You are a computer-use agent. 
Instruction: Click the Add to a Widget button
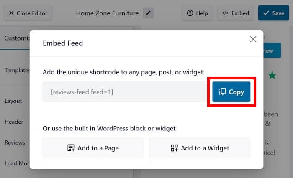coord(200,148)
